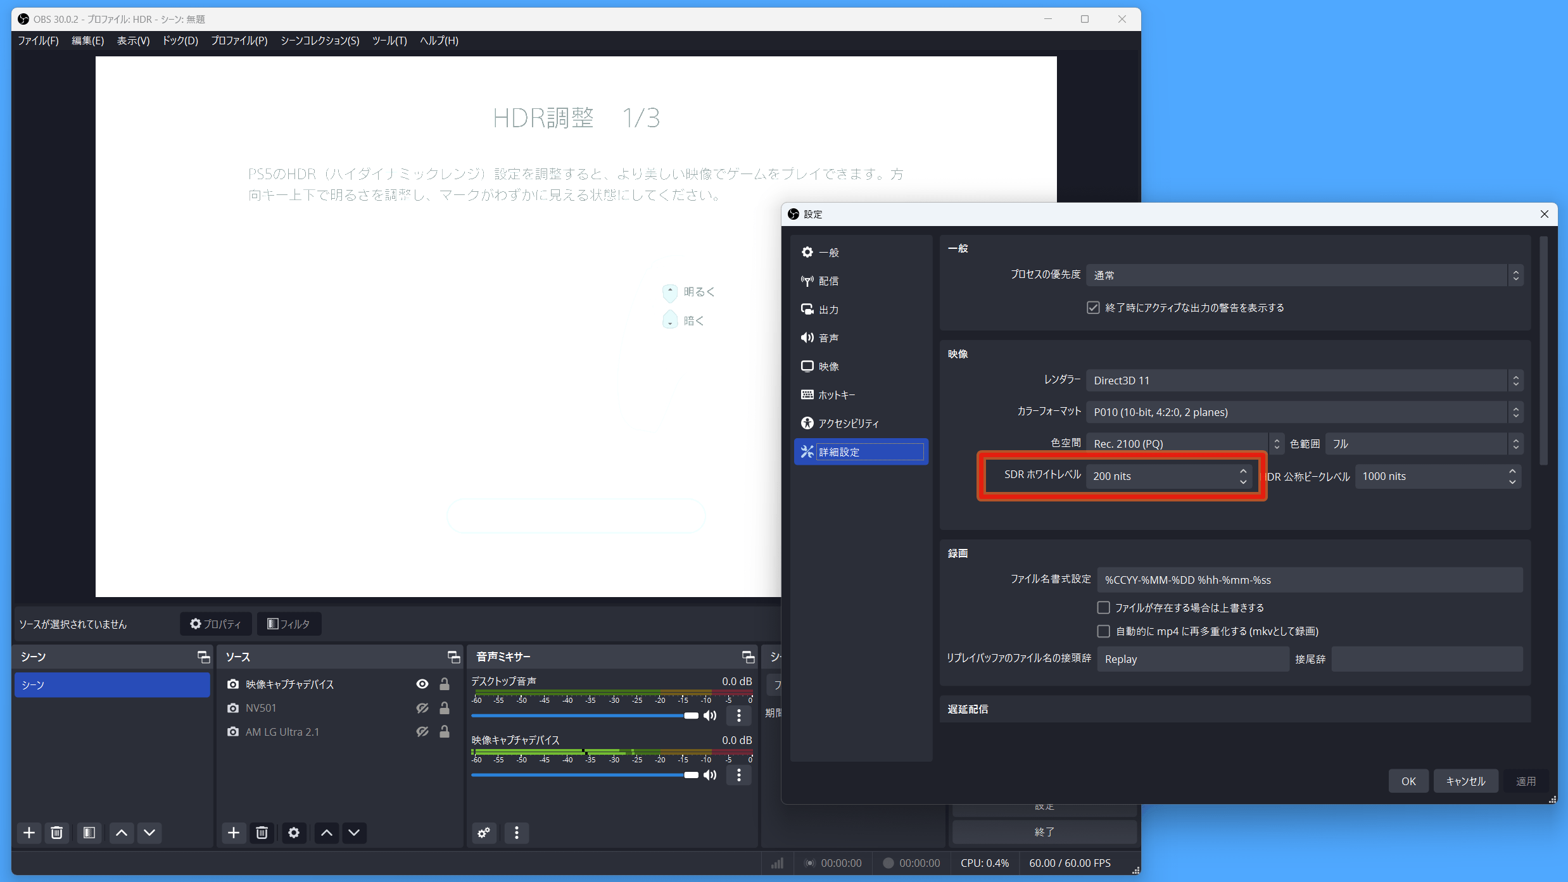Open the ホットキー settings category
1568x882 pixels.
coord(861,394)
